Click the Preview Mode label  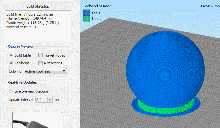(210, 6)
